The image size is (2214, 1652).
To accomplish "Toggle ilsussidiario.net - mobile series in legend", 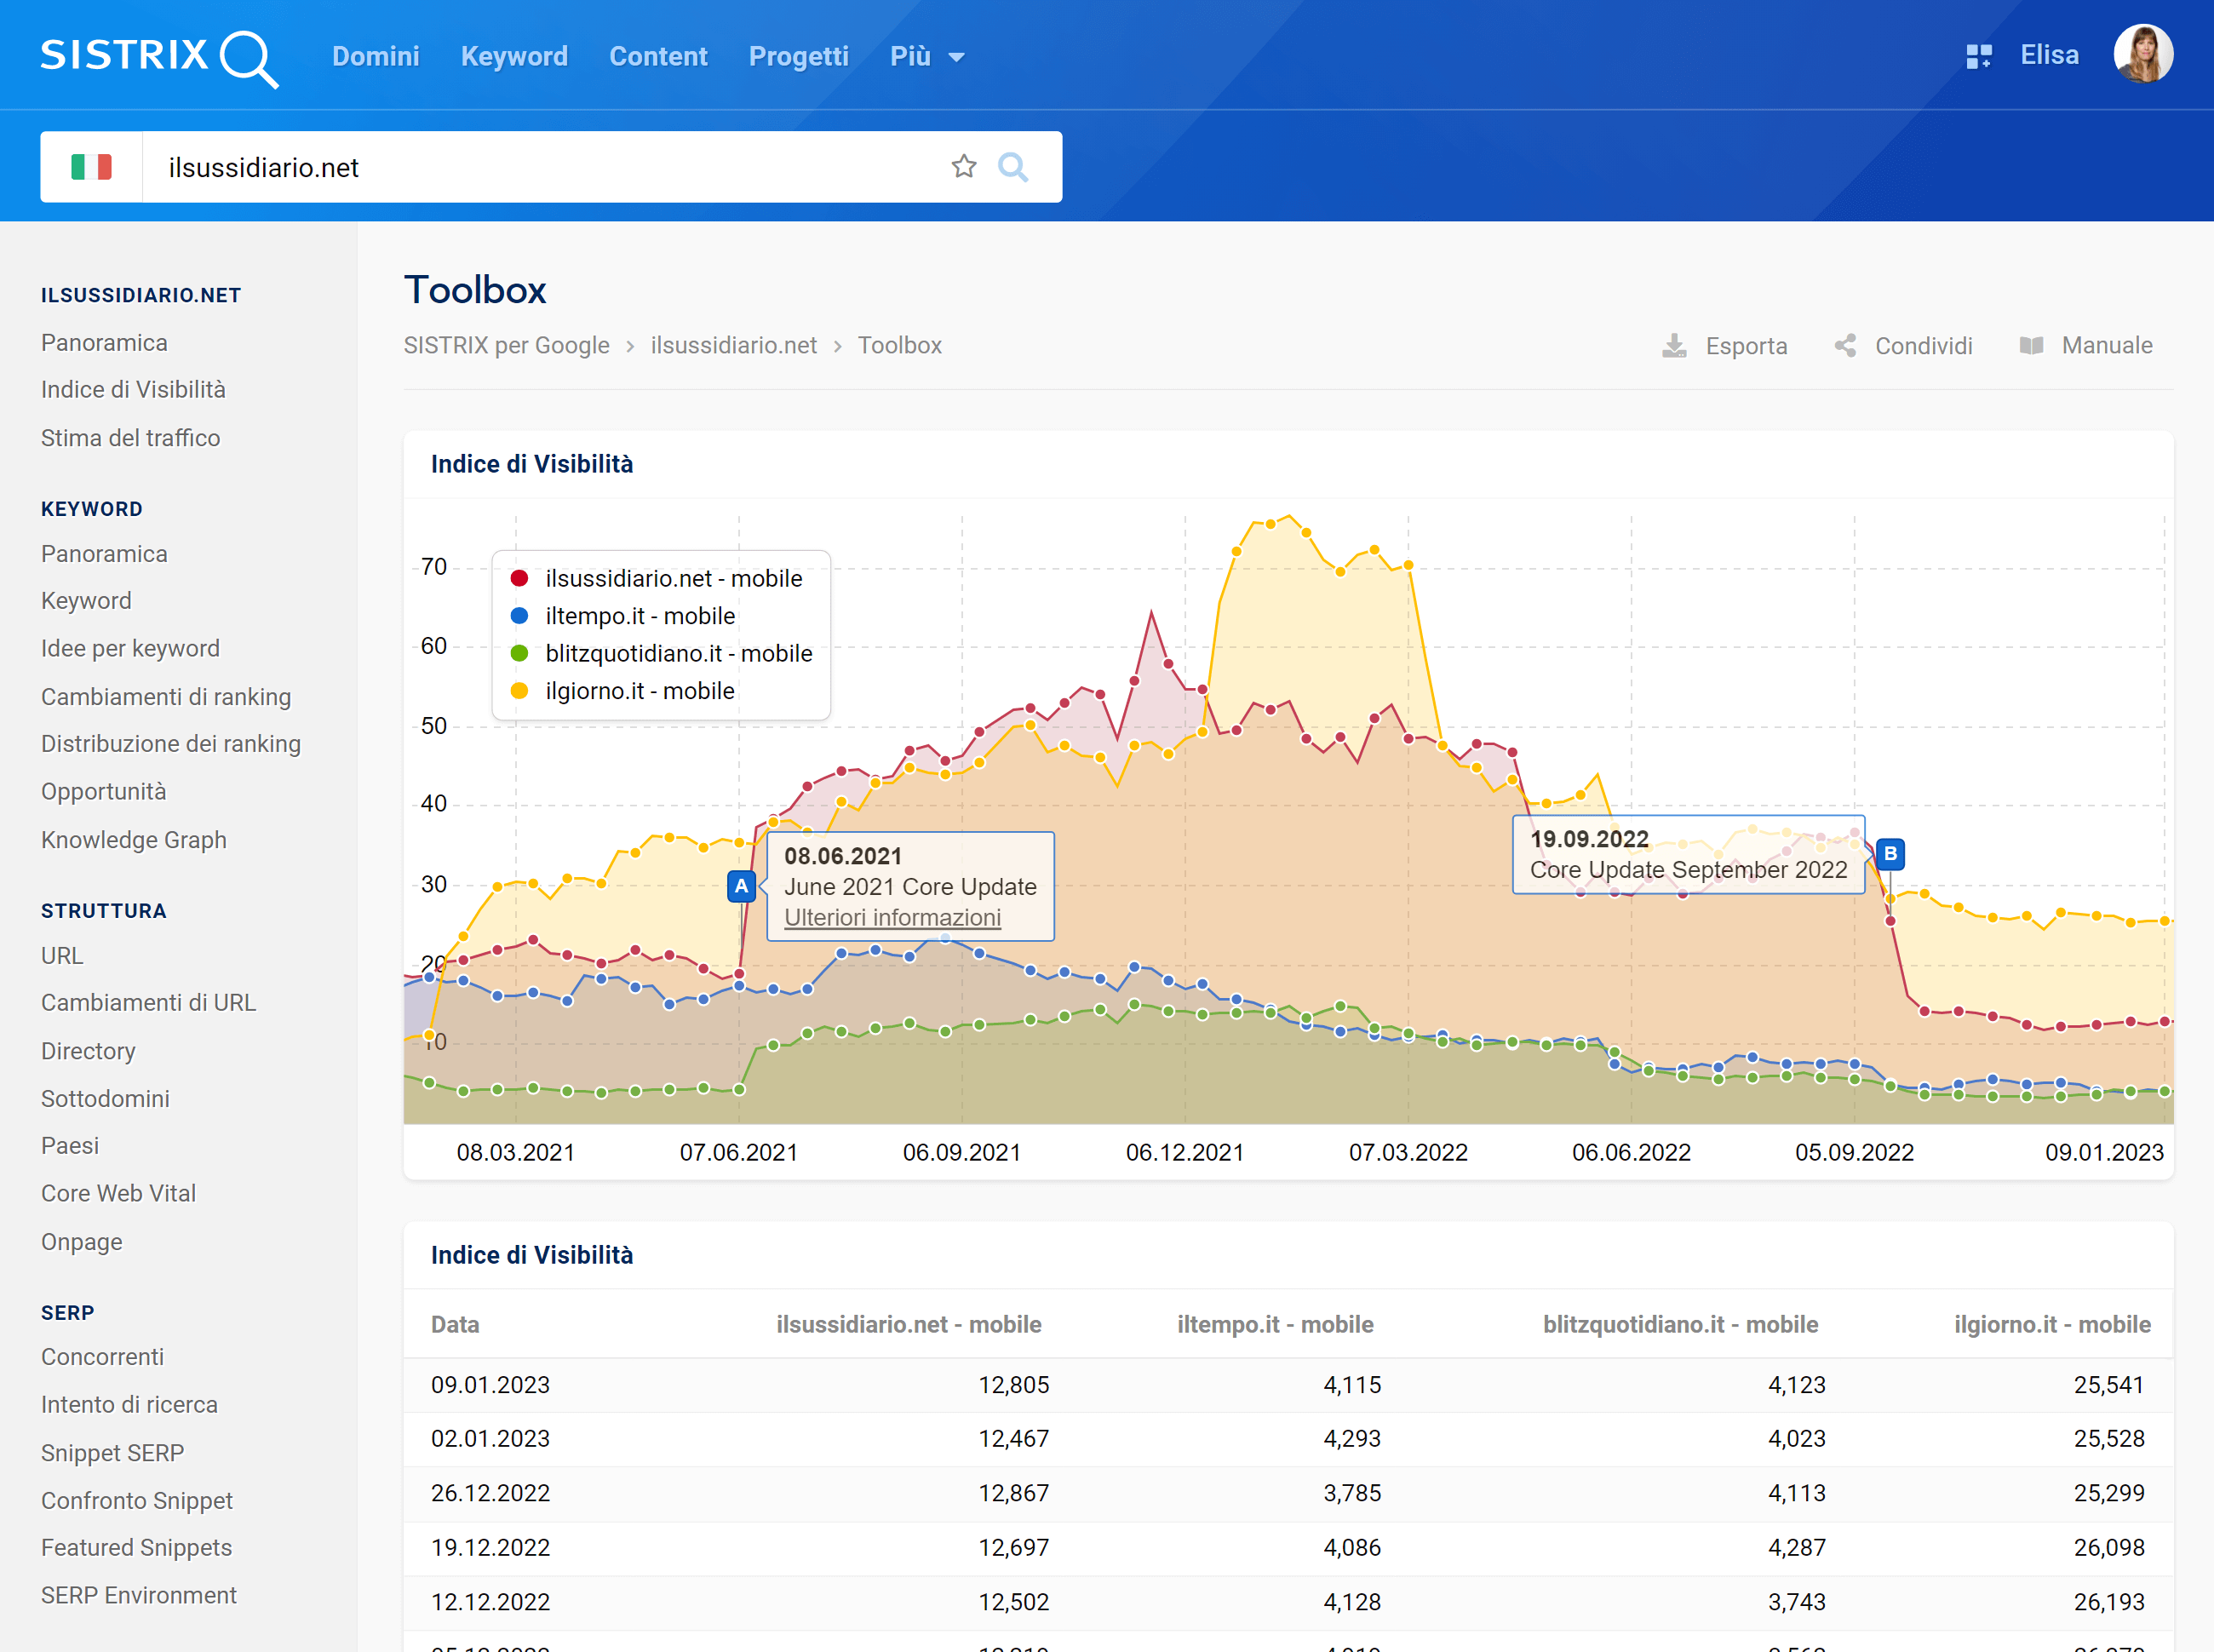I will tap(656, 579).
